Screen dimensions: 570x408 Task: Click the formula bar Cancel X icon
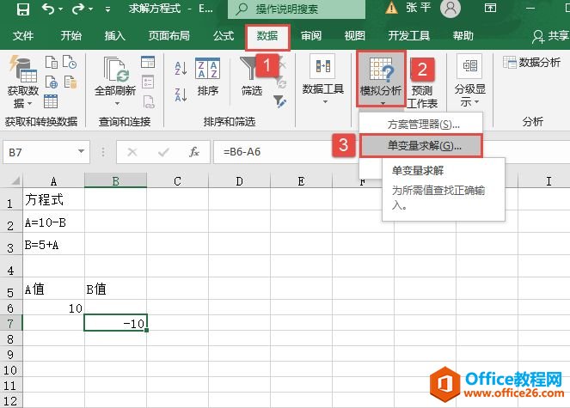tap(132, 152)
